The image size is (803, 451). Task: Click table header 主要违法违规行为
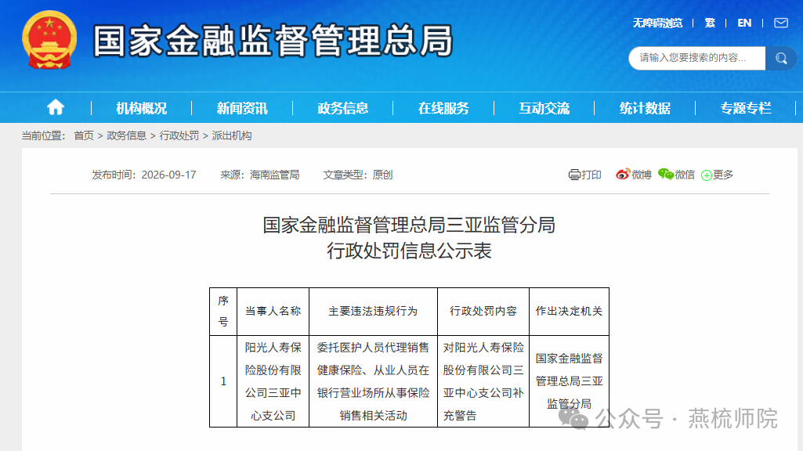pyautogui.click(x=374, y=312)
